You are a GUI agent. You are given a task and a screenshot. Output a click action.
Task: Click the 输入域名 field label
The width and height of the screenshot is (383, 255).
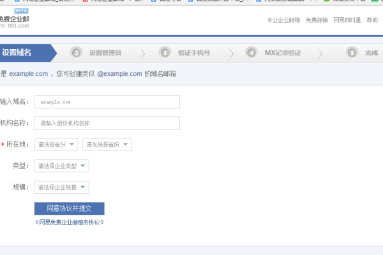(15, 101)
